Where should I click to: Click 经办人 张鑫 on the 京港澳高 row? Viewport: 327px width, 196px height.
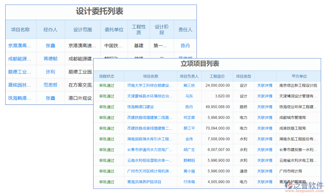pos(50,45)
